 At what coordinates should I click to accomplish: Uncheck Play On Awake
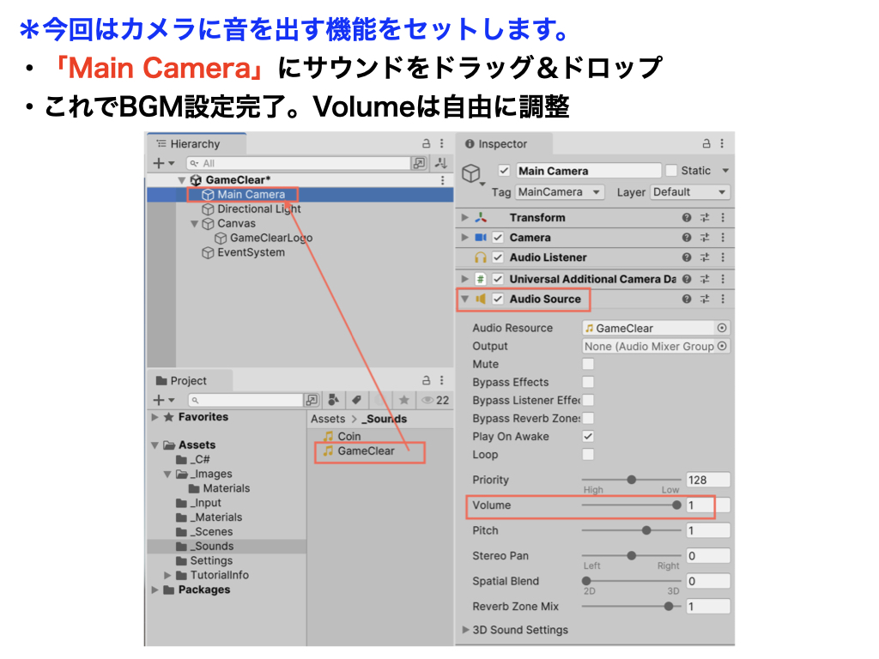pos(588,437)
